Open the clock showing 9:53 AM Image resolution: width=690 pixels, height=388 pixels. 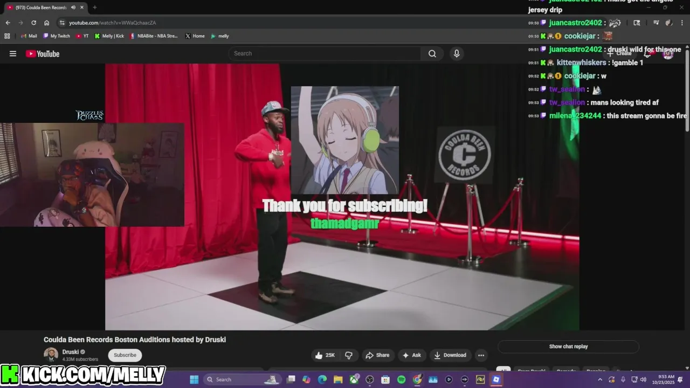click(664, 379)
